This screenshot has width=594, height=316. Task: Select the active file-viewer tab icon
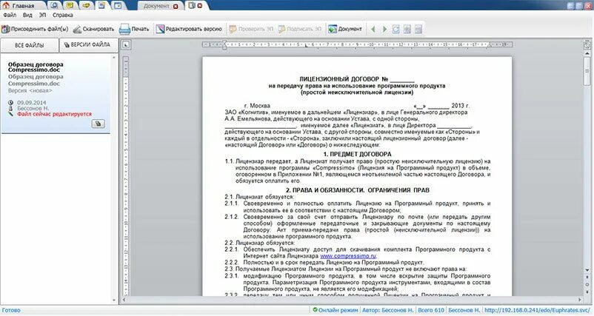pyautogui.click(x=192, y=6)
